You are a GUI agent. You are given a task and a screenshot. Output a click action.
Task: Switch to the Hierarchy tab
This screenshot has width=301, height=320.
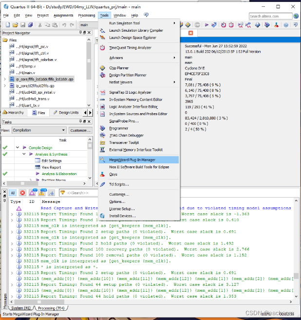tap(14, 113)
